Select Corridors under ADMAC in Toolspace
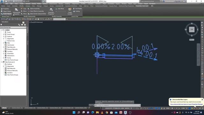Screen dimensions: 204x115 tap(10, 51)
